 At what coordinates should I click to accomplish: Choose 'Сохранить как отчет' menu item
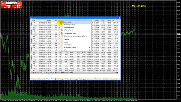[76, 33]
